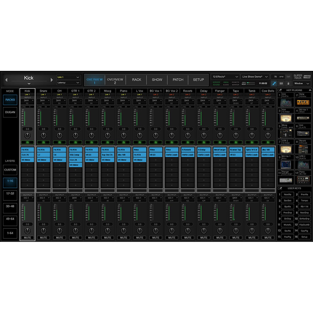The image size is (313, 313).
Task: Toggle the IN button on Piano rack
Action: pos(123,142)
